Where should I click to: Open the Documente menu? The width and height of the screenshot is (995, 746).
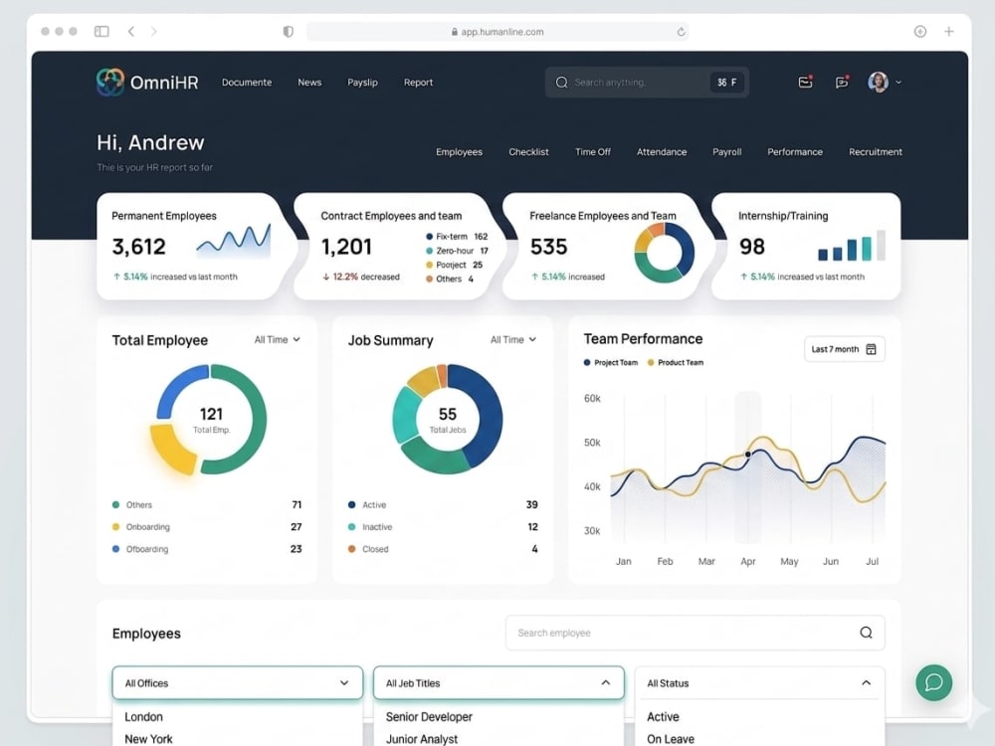point(247,83)
